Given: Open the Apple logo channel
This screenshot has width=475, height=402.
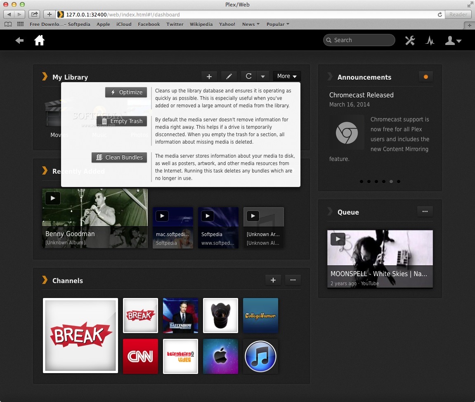Looking at the screenshot, I should click(x=220, y=356).
